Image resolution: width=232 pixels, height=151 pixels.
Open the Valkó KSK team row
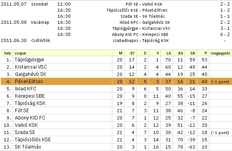[116, 125]
